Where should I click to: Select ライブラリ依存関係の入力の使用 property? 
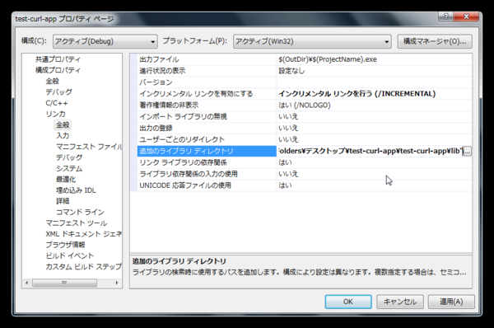(x=207, y=174)
